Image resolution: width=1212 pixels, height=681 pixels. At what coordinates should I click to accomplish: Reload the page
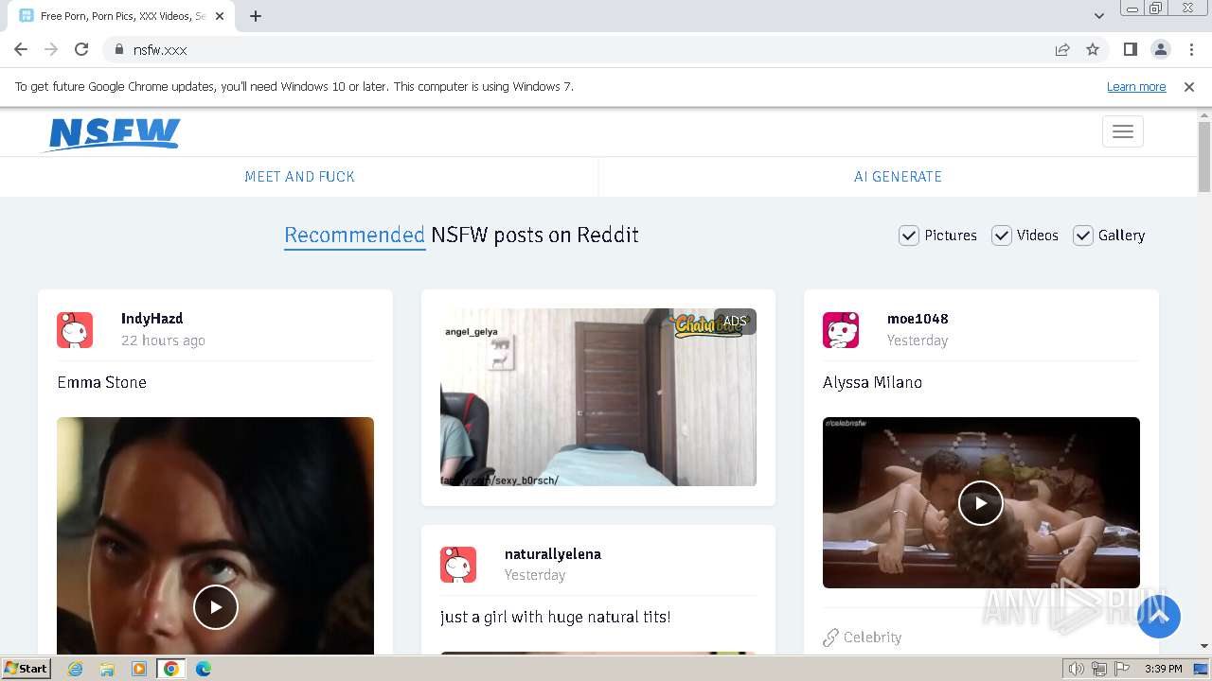[81, 49]
